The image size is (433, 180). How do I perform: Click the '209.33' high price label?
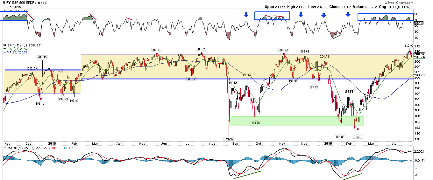point(283,50)
